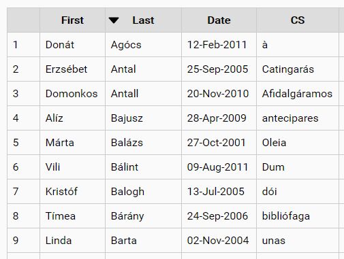Click row number 1 cell
The height and width of the screenshot is (259, 344).
tap(23, 45)
